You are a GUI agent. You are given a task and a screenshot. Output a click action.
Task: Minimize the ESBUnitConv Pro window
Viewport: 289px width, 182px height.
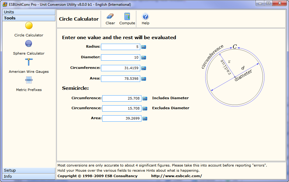[x=260, y=4]
